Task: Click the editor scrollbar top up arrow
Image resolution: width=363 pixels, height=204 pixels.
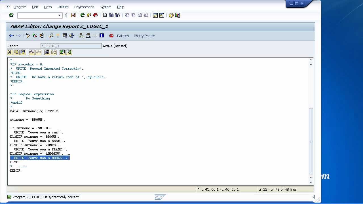Action: pos(311,60)
